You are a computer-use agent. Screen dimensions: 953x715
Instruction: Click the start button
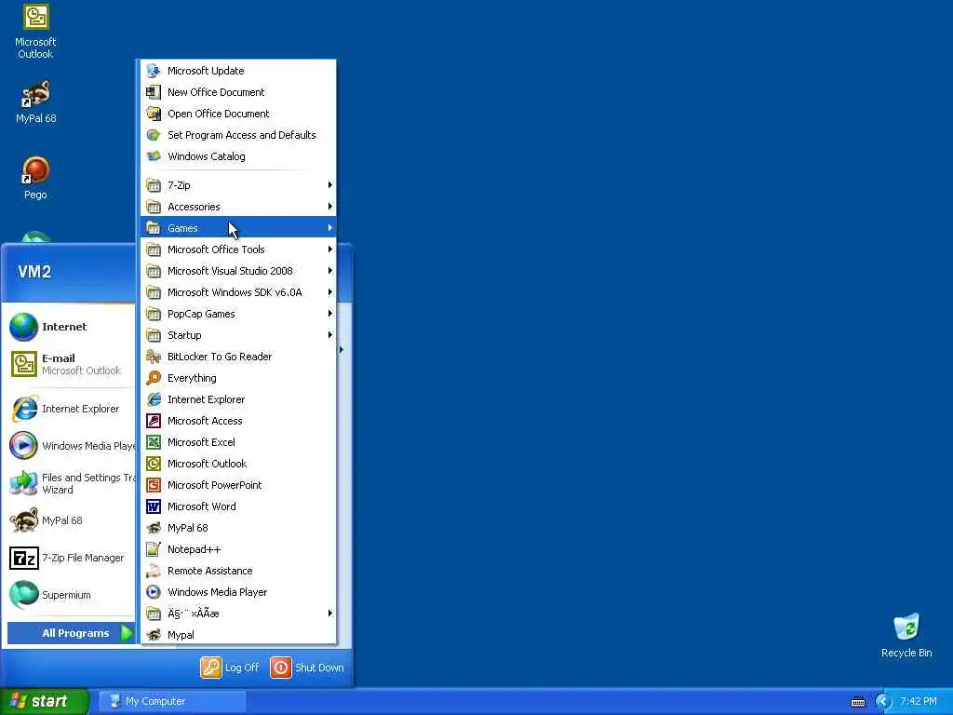pos(45,701)
